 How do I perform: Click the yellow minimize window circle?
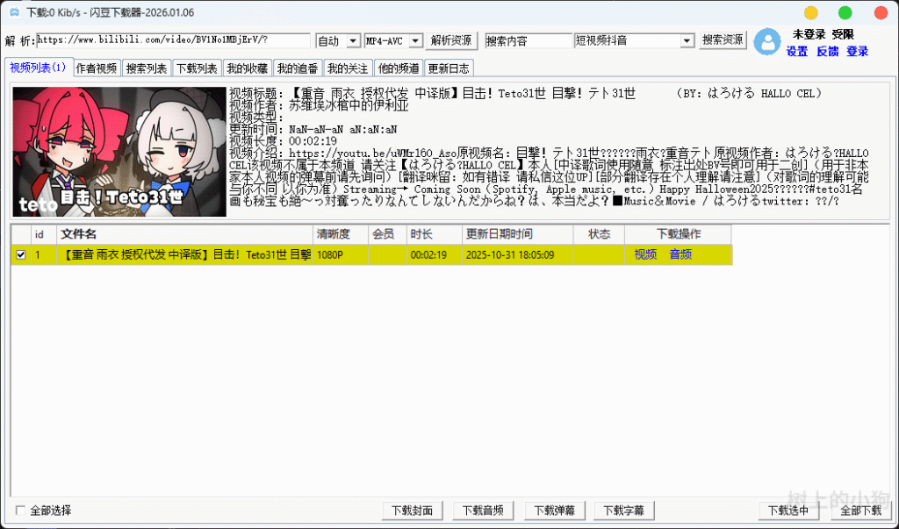pos(811,12)
